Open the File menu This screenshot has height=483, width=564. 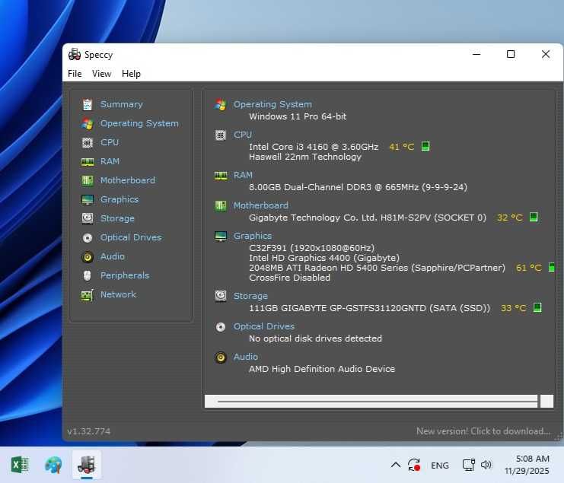(x=75, y=74)
